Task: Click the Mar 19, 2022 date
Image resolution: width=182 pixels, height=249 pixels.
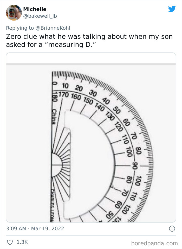Action: click(x=47, y=228)
